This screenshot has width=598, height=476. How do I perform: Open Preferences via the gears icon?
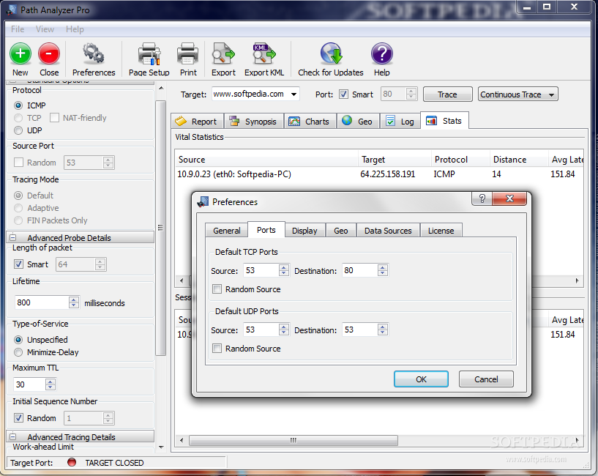tap(94, 53)
